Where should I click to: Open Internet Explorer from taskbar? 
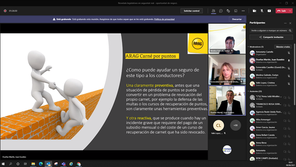(71, 164)
